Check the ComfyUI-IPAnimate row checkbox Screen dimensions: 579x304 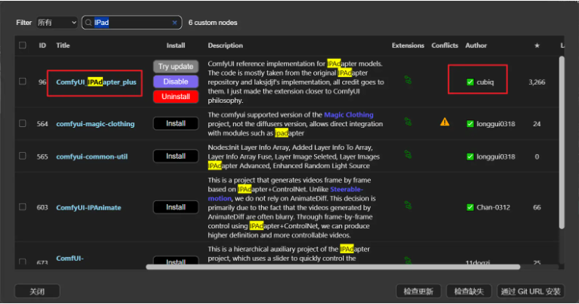tap(23, 207)
